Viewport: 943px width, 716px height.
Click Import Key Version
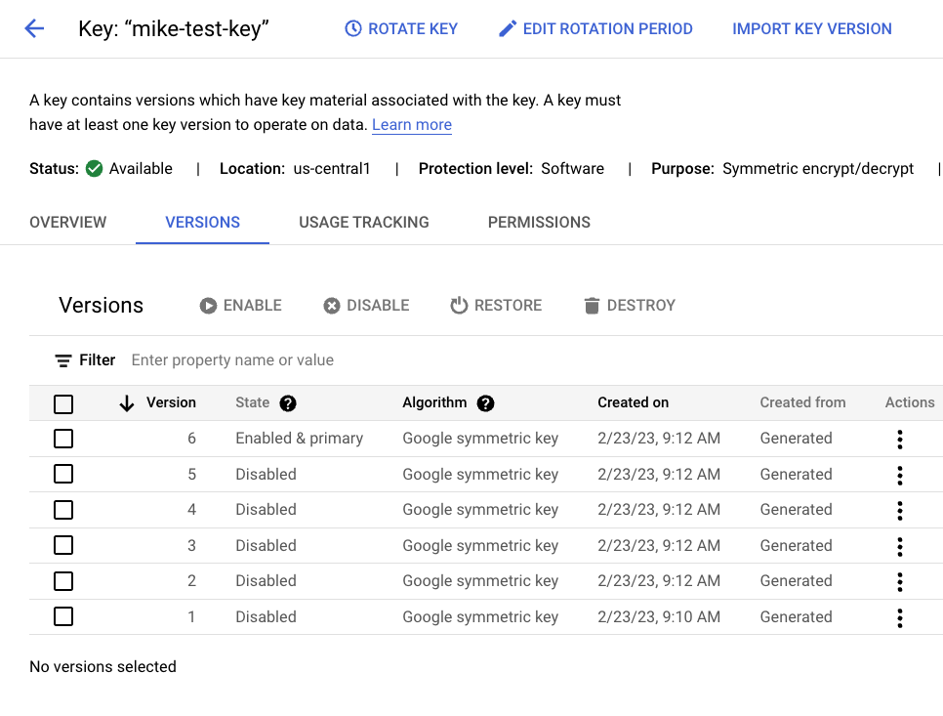point(812,28)
